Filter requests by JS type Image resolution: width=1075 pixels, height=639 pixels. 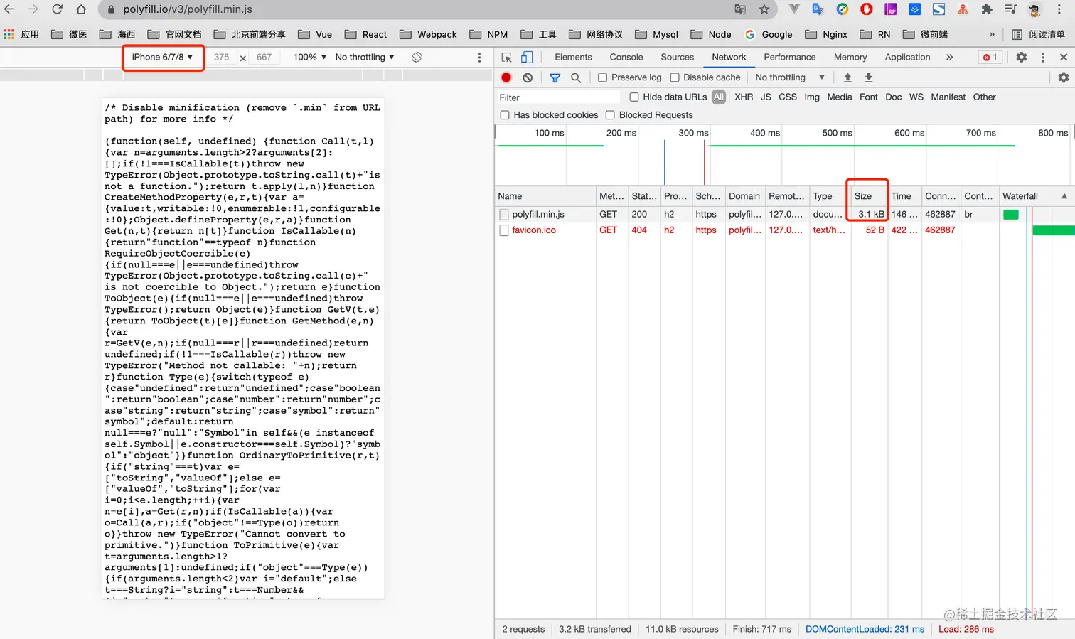tap(766, 97)
